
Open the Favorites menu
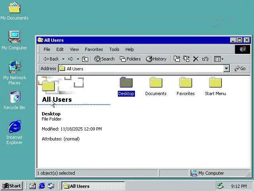click(94, 49)
